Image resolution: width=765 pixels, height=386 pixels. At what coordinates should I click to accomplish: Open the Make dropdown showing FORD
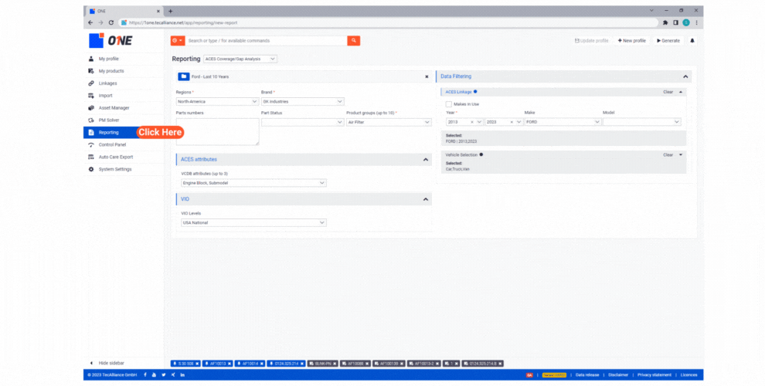[x=561, y=122]
